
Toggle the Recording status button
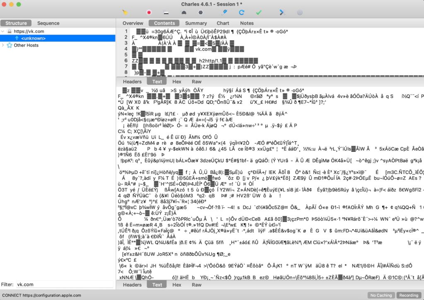click(x=409, y=295)
